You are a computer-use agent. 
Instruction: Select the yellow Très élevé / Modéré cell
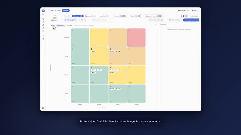(x=99, y=37)
